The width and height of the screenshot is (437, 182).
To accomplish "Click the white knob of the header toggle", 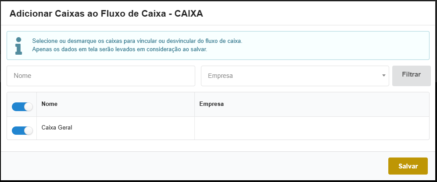I will click(29, 107).
